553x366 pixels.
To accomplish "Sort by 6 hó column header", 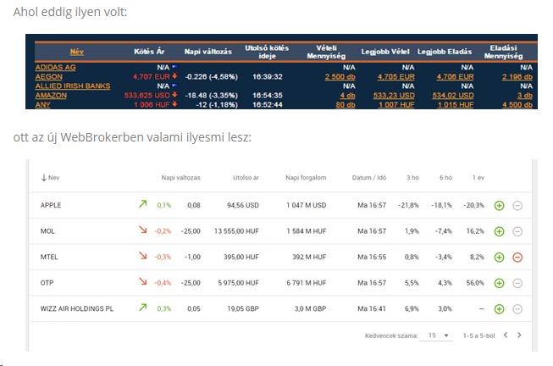I will (x=445, y=178).
